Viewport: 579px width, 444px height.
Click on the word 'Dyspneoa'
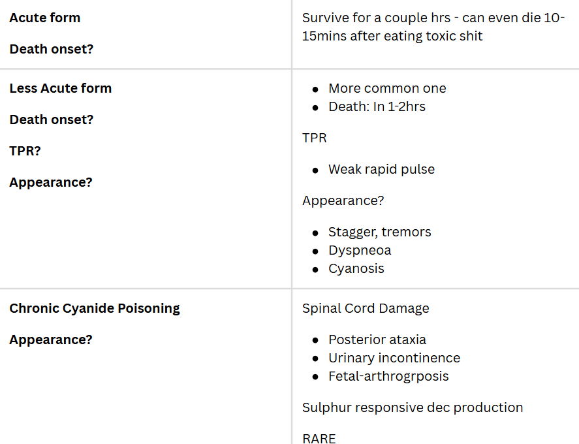(360, 250)
